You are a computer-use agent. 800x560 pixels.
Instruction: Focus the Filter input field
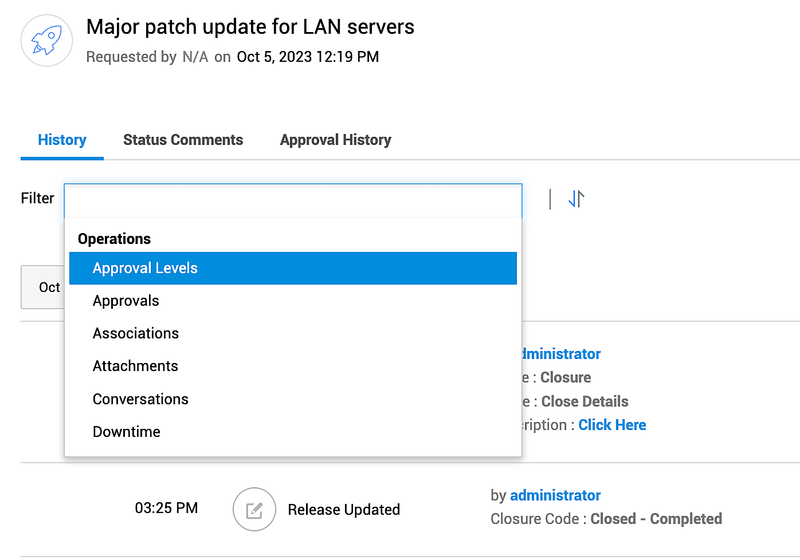pos(293,200)
